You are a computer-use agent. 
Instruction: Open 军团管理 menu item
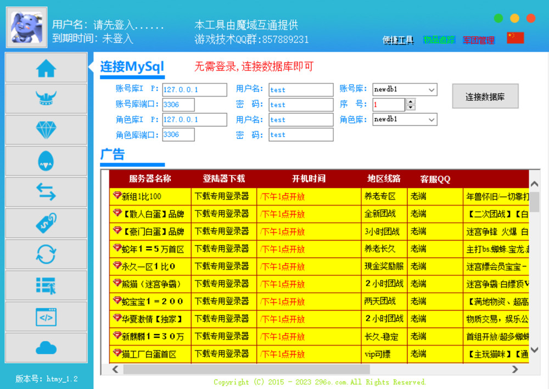click(x=478, y=40)
